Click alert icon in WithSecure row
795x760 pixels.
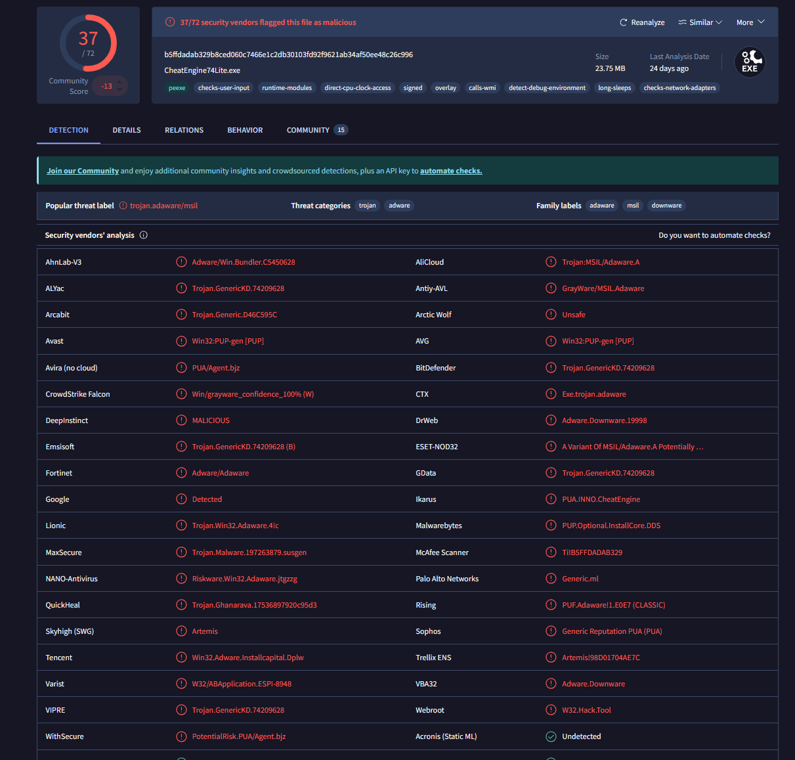coord(181,736)
